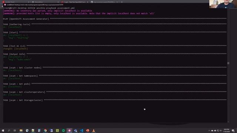Open the remote connection taskbar icon
237x133 pixels.
(51, 130)
